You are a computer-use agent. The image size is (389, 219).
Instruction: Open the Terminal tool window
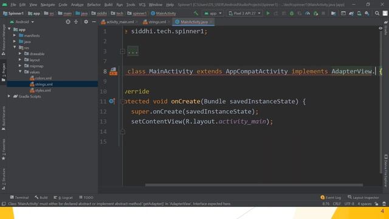[x=19, y=197]
